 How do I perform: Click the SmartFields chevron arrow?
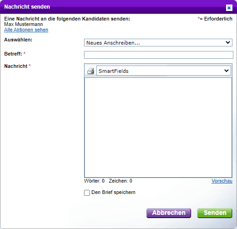226,71
